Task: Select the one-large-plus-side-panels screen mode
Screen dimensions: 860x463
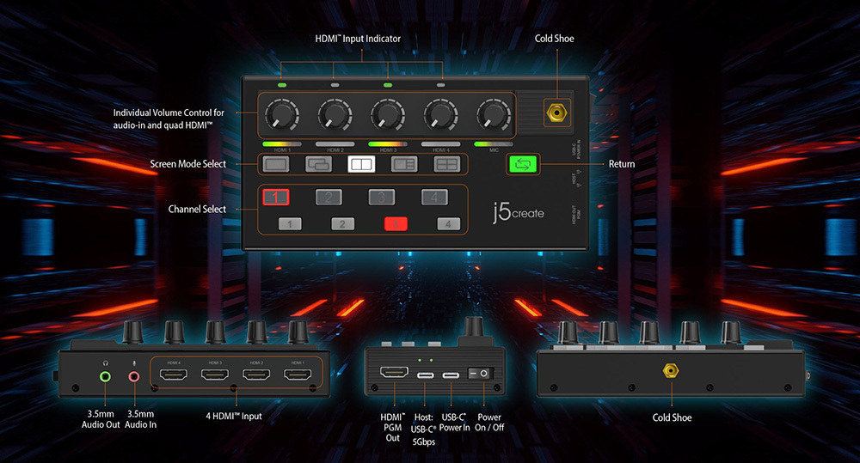Action: pos(404,163)
